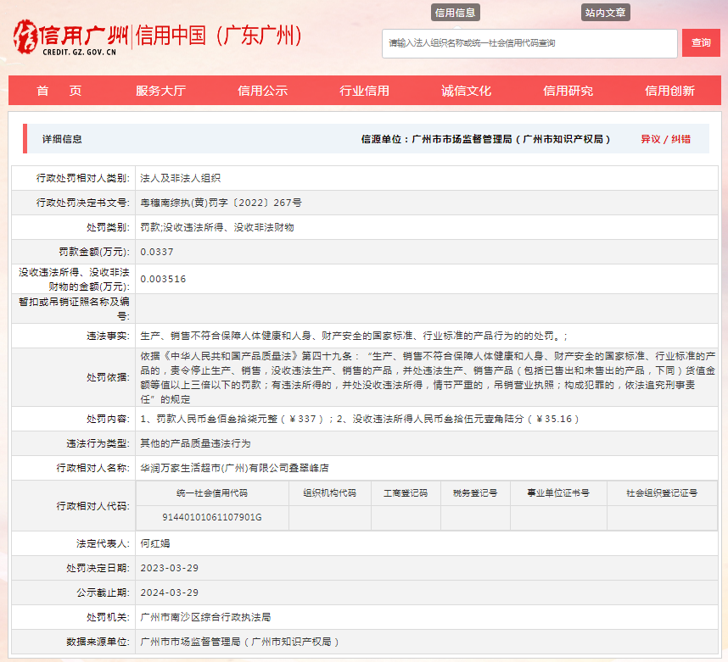Click the 法定代表人 row label

pyautogui.click(x=103, y=543)
